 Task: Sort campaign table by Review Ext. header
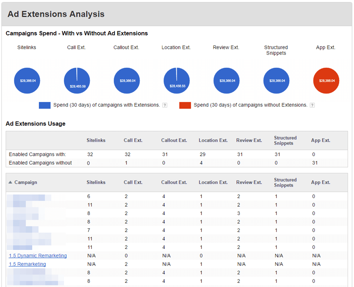click(249, 182)
